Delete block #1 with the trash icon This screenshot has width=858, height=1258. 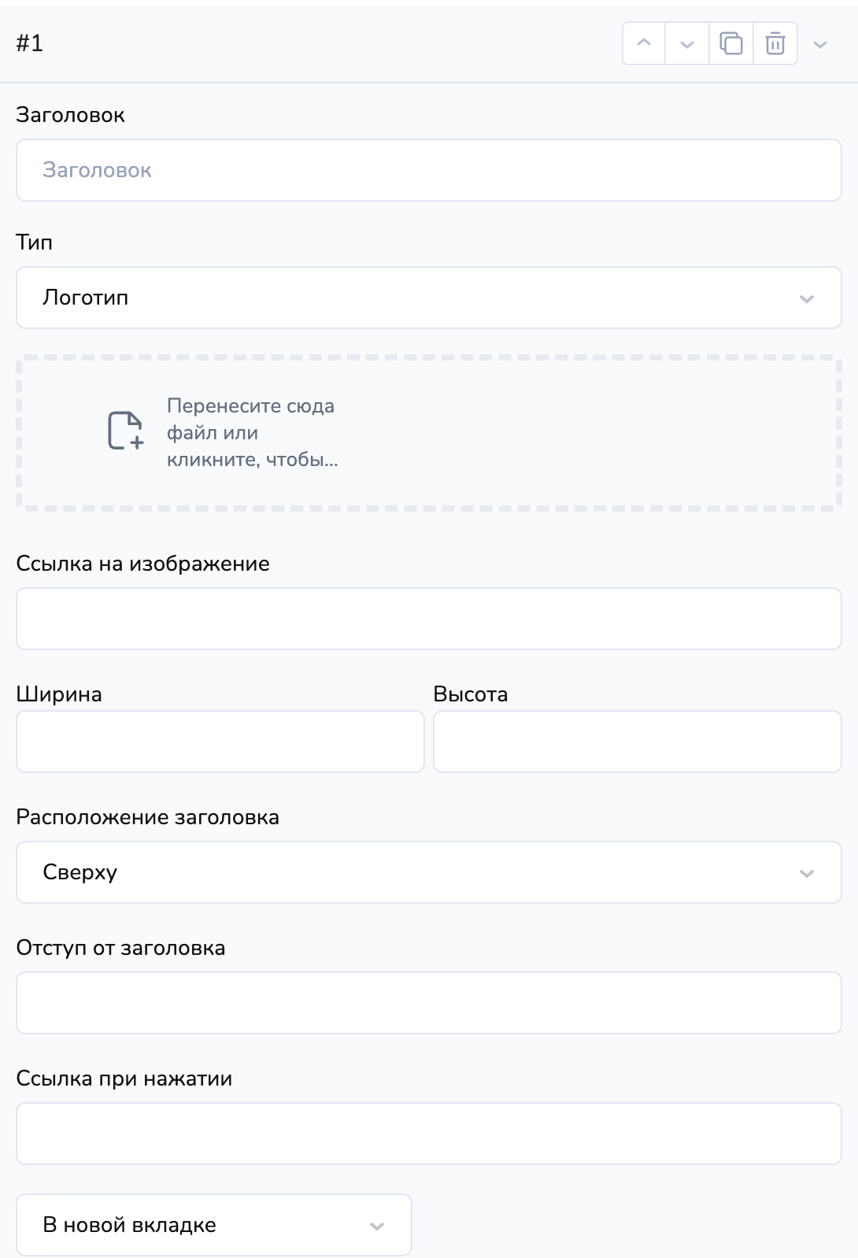tap(775, 43)
